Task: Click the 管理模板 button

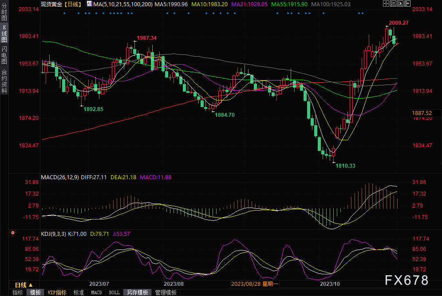Action: tap(166, 292)
